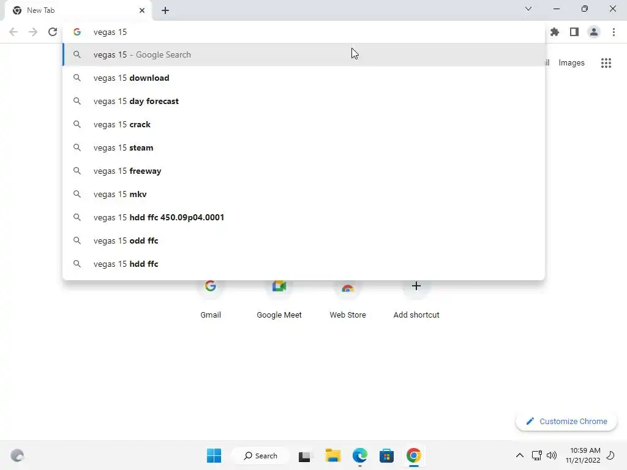Viewport: 627px width, 470px height.
Task: Open the Extensions puzzle icon
Action: tap(554, 32)
